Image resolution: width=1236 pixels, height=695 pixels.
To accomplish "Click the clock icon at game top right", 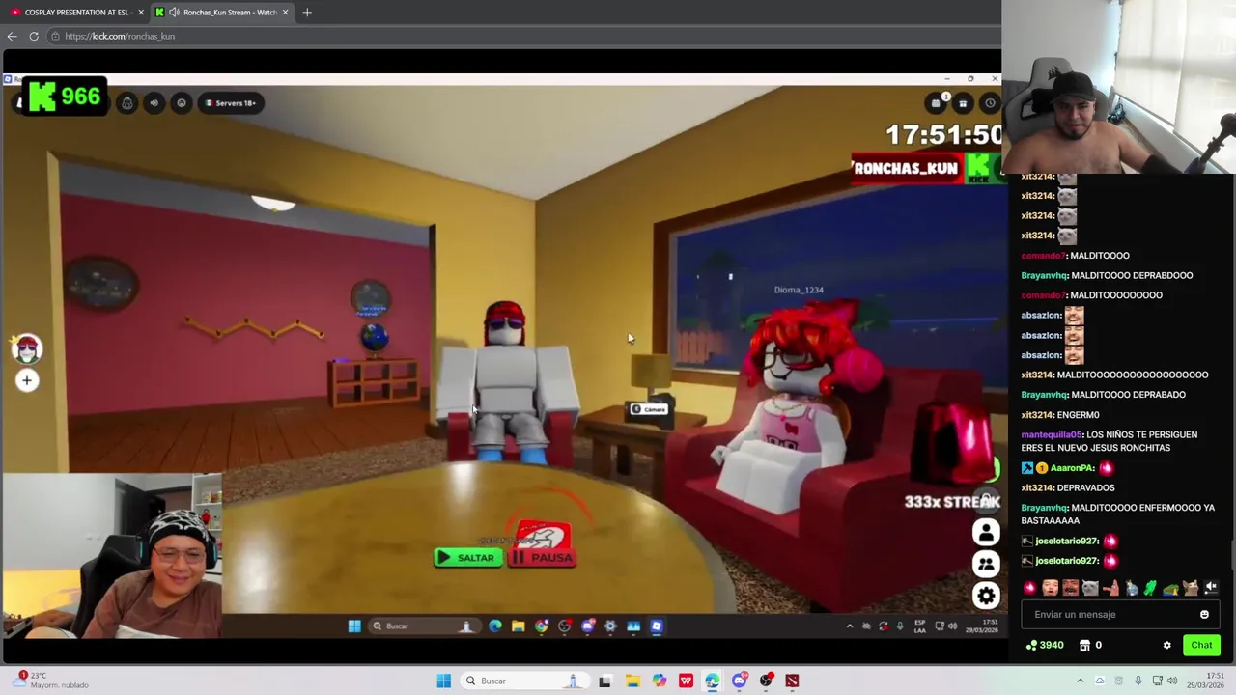I will 990,103.
